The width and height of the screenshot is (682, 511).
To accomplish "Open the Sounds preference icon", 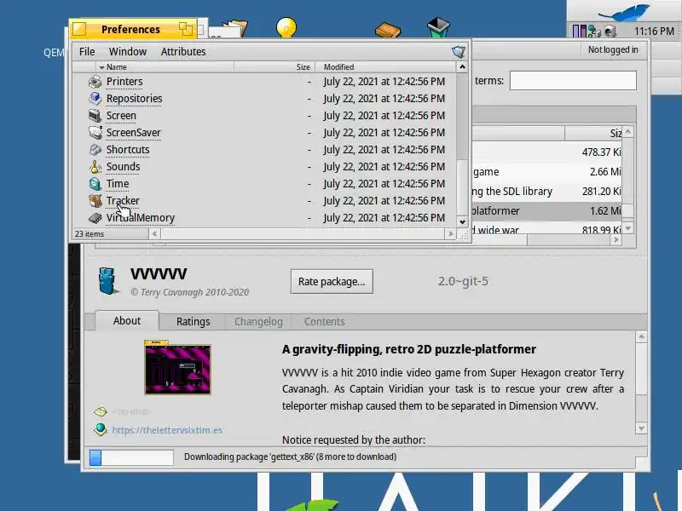I will point(95,166).
